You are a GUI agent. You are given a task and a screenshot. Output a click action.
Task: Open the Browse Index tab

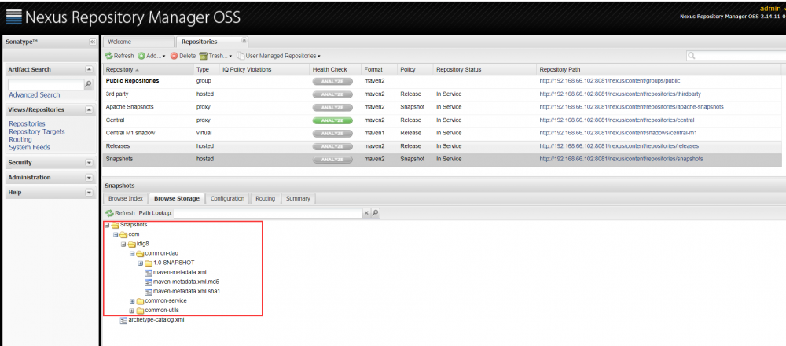click(x=125, y=199)
